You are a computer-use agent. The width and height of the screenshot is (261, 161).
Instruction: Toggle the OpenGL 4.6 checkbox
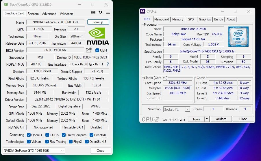point(87,142)
